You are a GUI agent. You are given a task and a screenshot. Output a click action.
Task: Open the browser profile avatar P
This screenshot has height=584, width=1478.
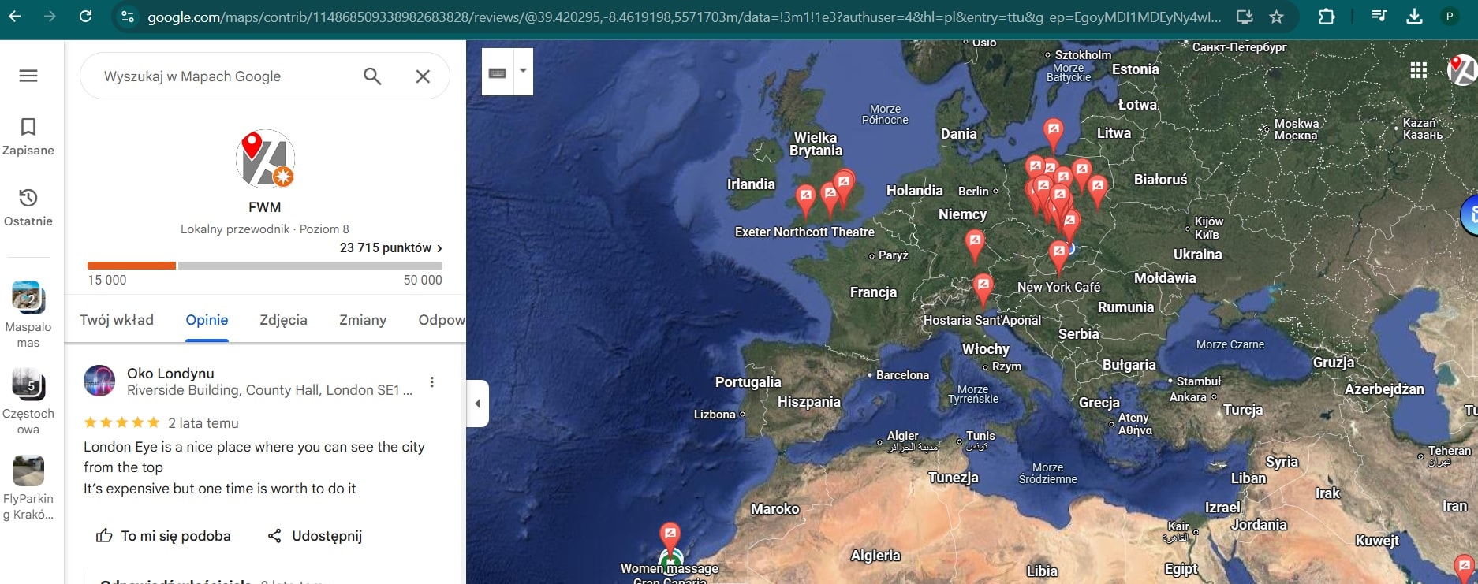(1449, 16)
